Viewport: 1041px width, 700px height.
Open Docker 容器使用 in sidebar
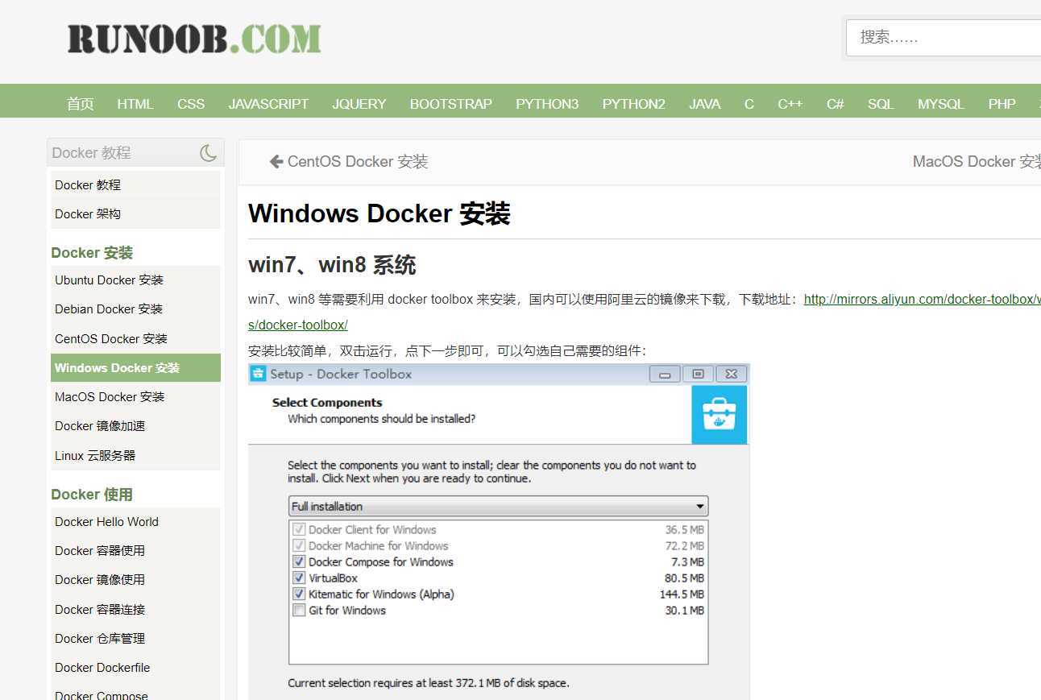pos(135,550)
